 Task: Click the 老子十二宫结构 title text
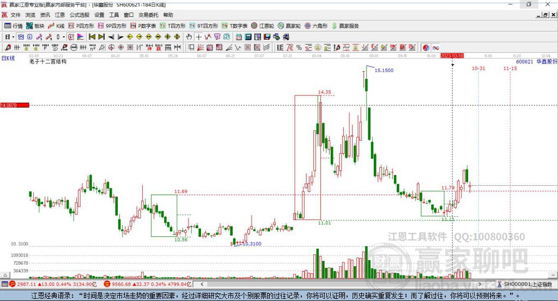click(x=48, y=61)
